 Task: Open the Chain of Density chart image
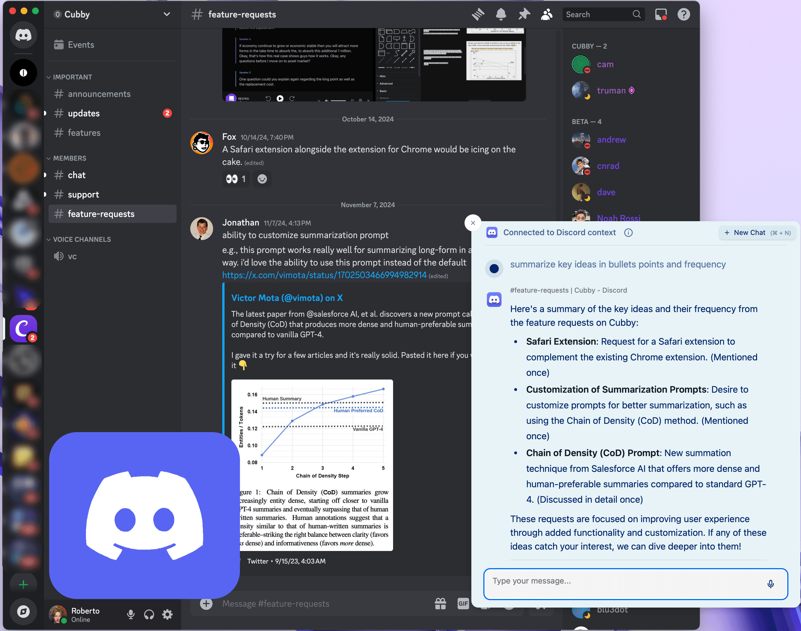[312, 466]
